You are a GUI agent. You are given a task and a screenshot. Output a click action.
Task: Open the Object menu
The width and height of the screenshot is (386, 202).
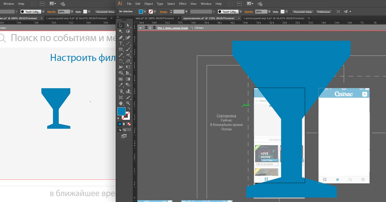point(149,4)
